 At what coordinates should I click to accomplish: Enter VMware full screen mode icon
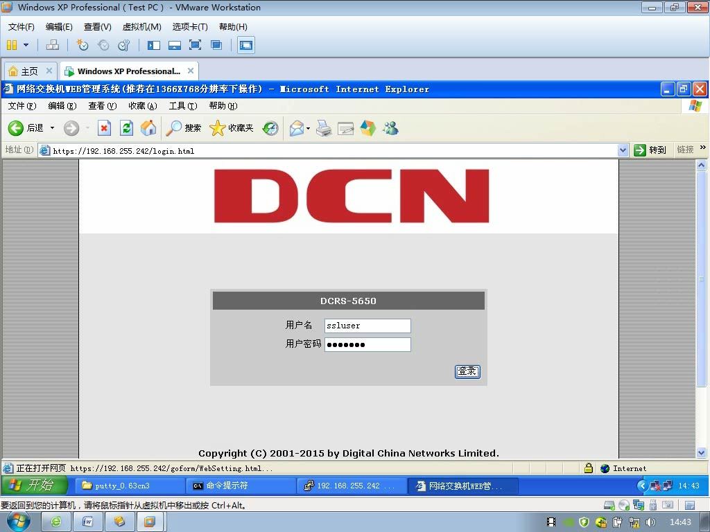point(195,45)
